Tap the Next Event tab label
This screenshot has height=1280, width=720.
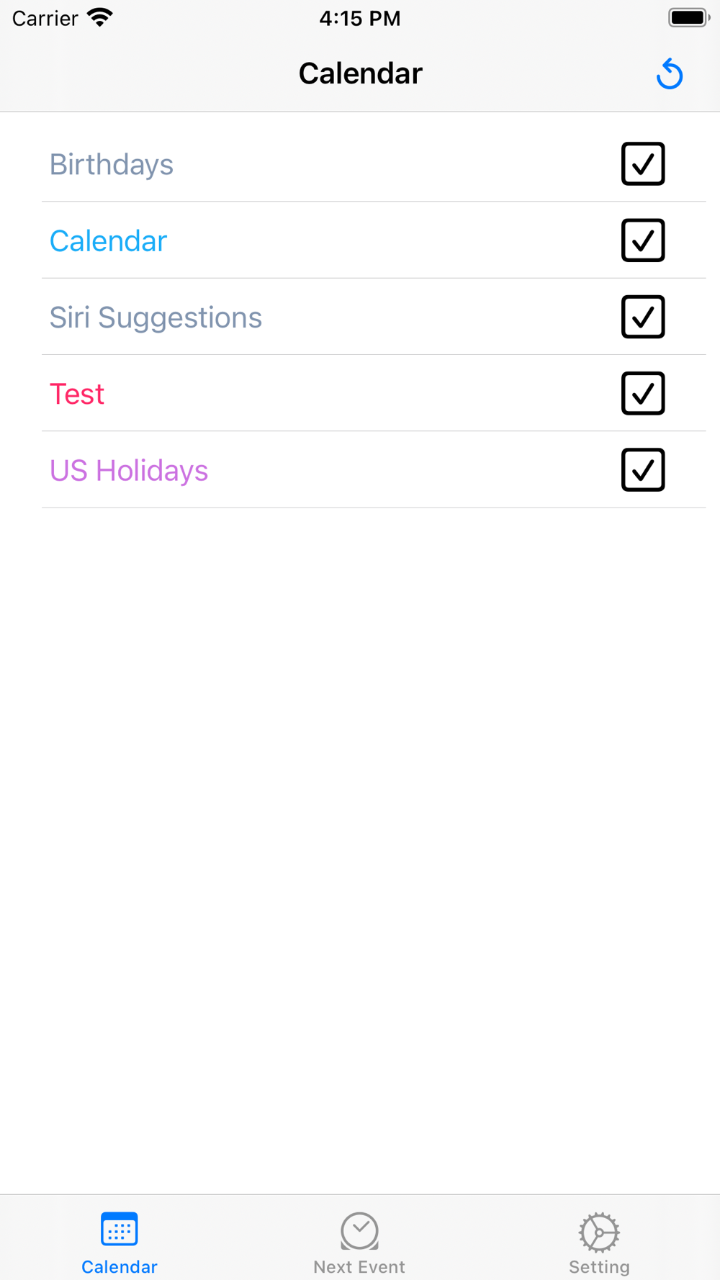(x=359, y=1266)
